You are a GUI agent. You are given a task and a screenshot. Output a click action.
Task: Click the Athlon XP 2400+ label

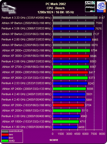(x=27, y=89)
